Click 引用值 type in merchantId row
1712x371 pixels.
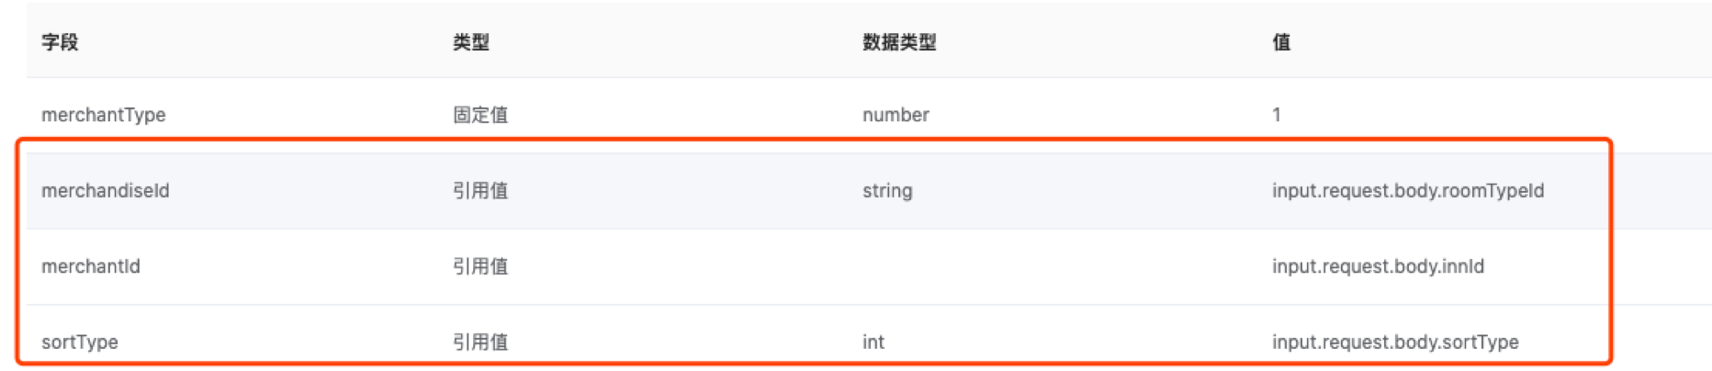tap(479, 266)
